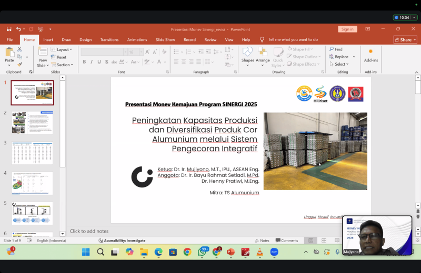Open the Transitions ribbon tab

109,39
